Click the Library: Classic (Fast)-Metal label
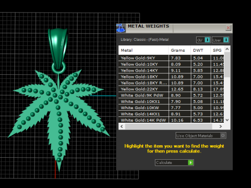Screen dimensions: 251x188 [x=145, y=40]
